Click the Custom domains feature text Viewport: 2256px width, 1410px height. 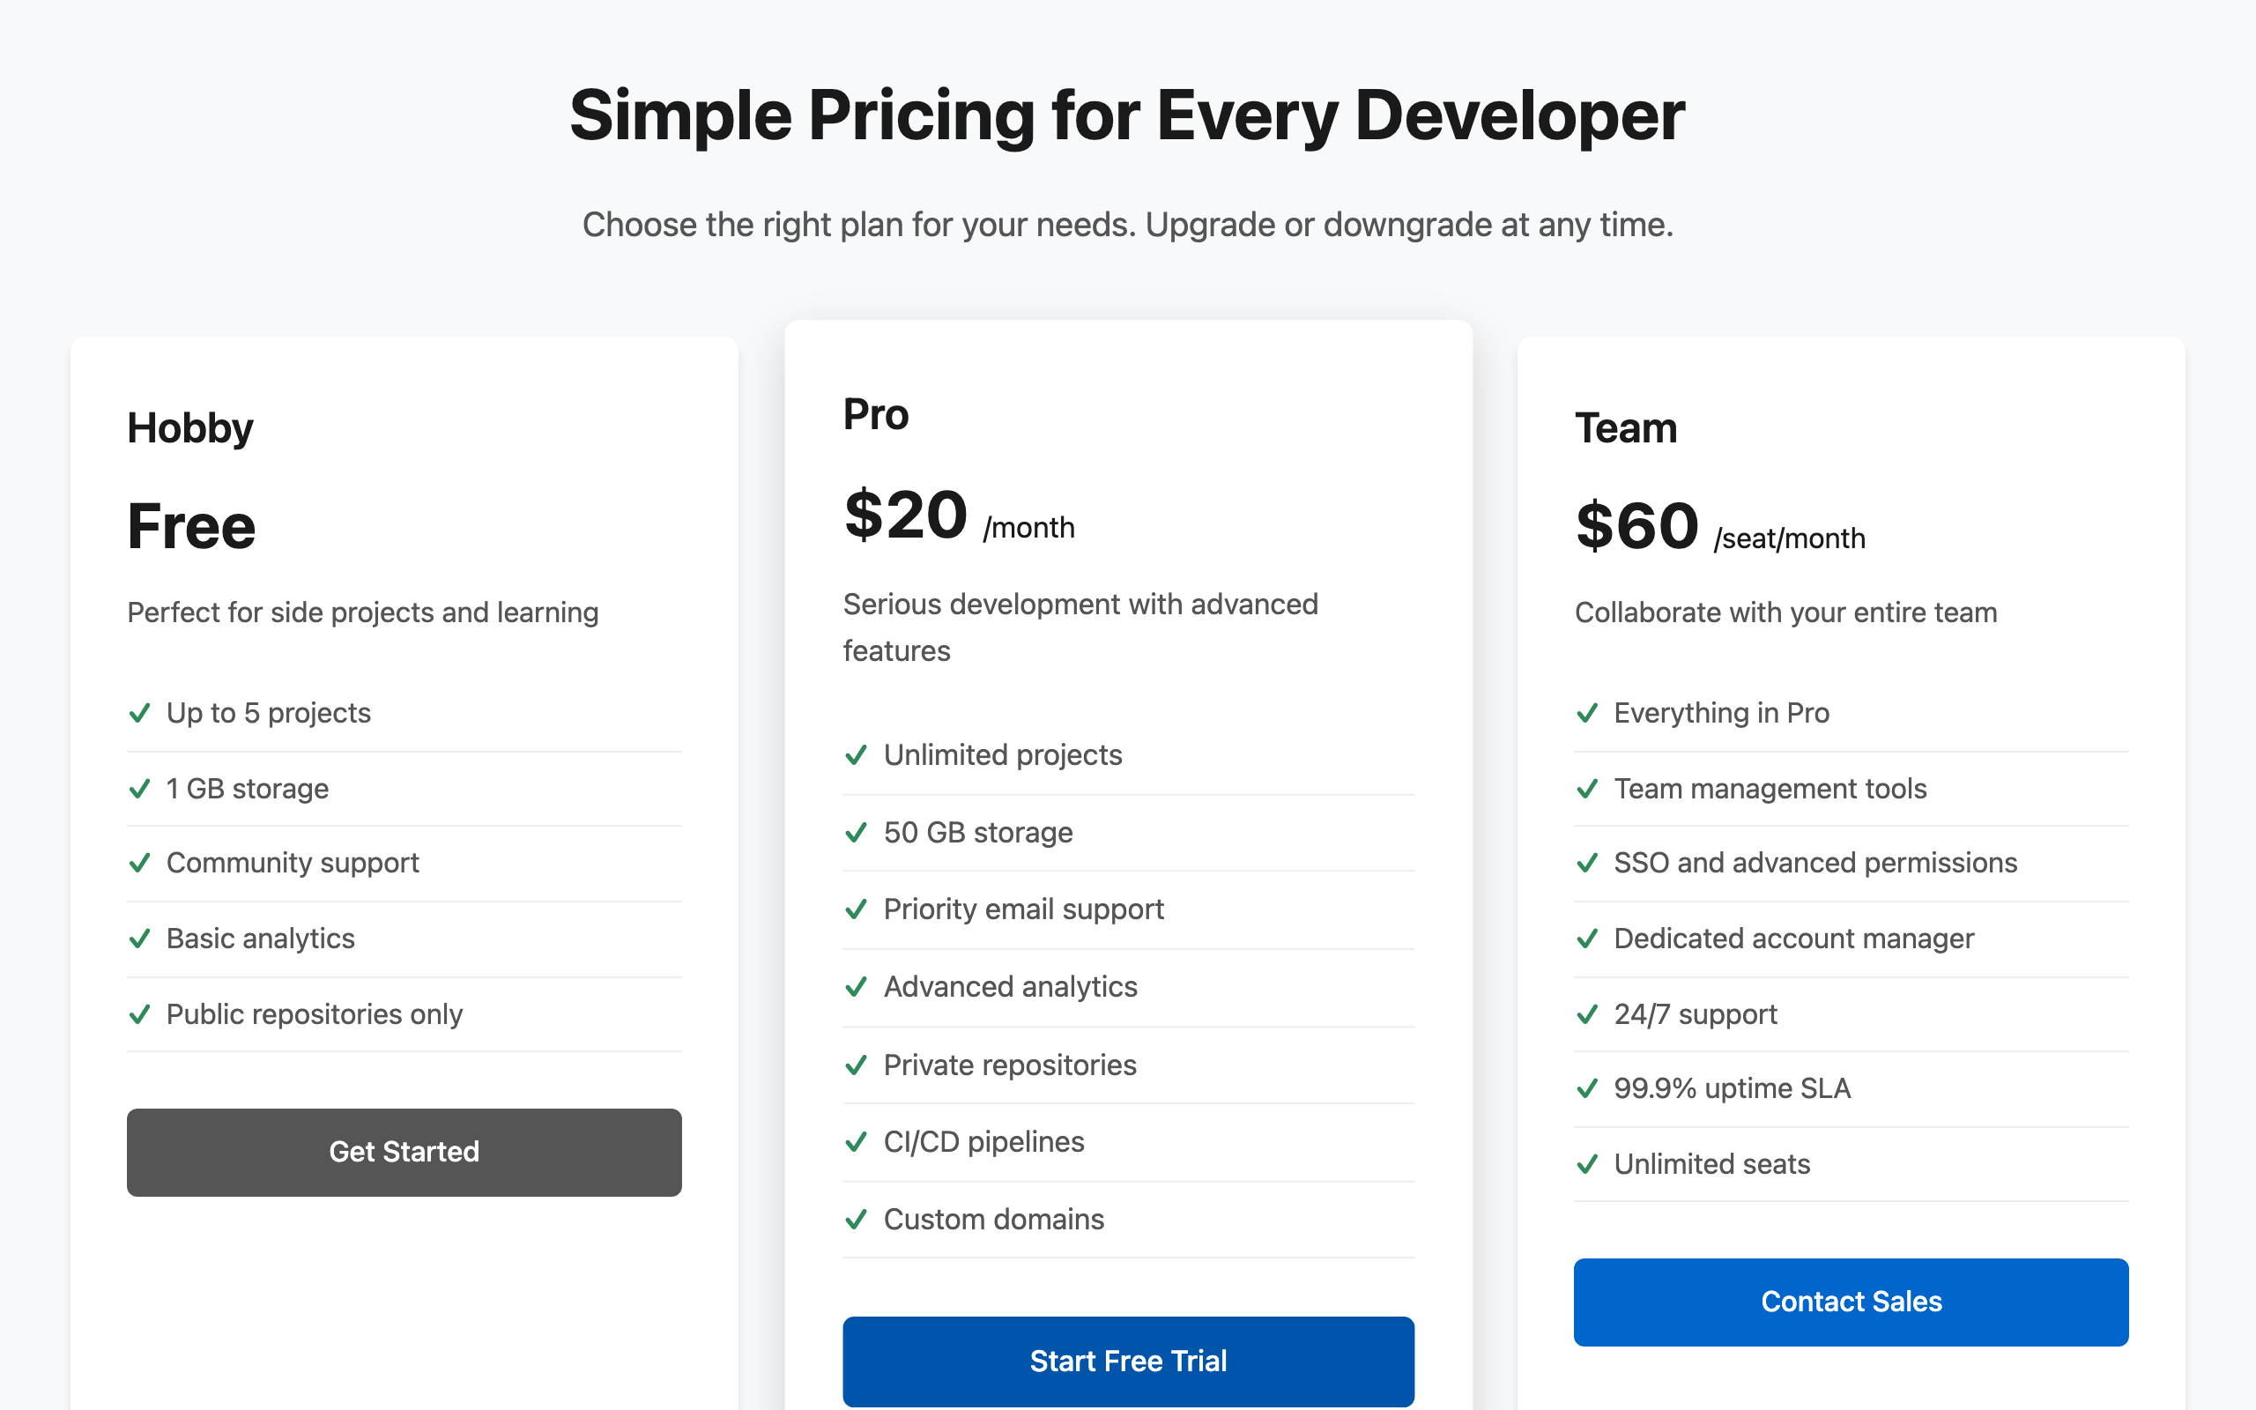994,1220
